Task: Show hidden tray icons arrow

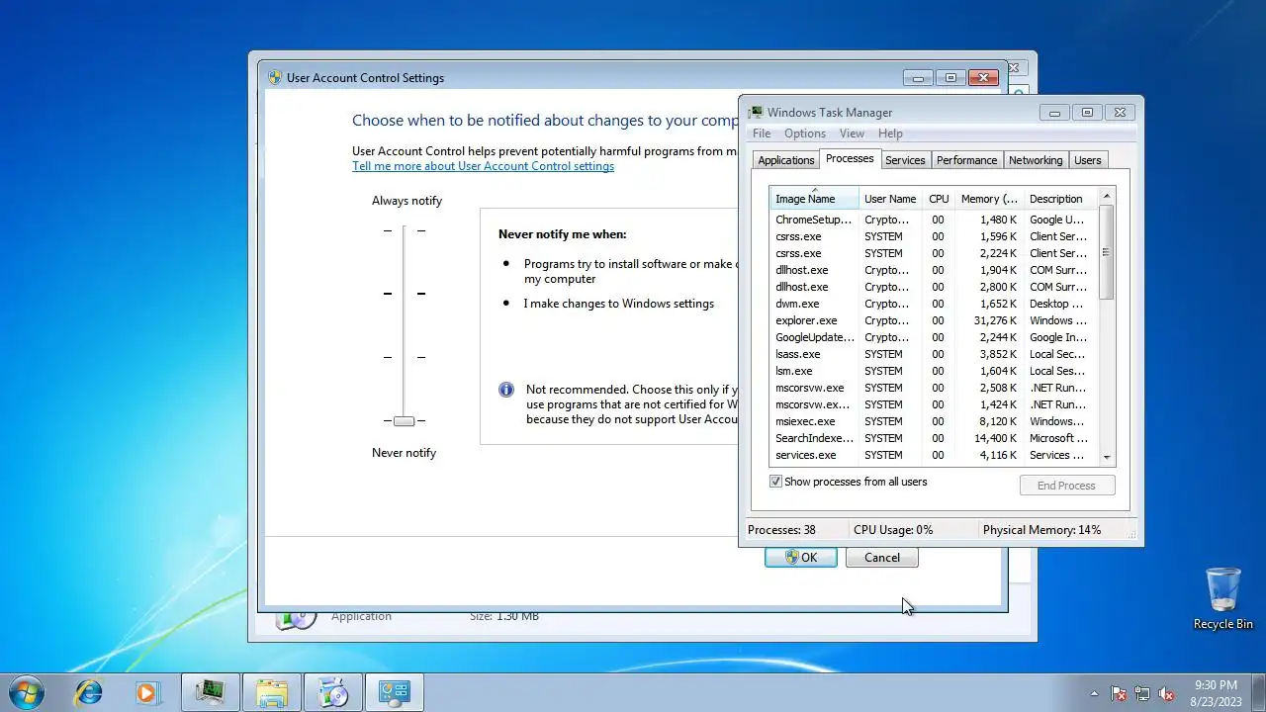Action: 1094,693
